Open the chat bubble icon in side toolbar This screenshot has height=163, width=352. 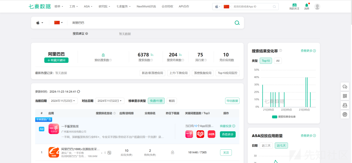click(x=345, y=87)
